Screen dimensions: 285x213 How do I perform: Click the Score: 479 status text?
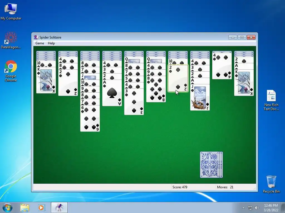coord(180,187)
